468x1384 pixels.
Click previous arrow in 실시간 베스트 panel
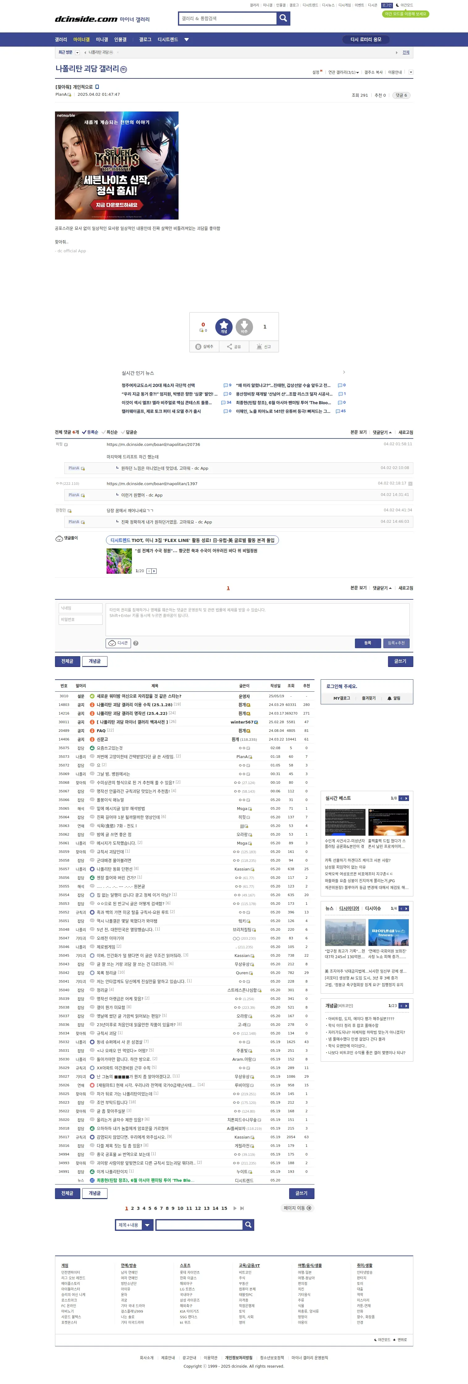tap(401, 799)
